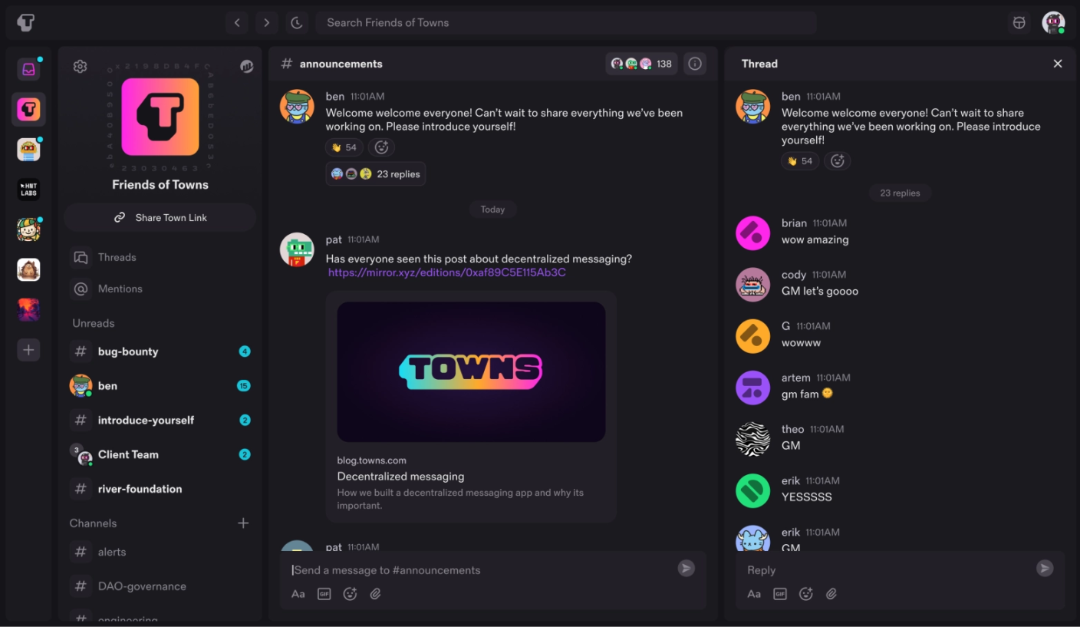Open town settings with the gear icon

coord(80,66)
